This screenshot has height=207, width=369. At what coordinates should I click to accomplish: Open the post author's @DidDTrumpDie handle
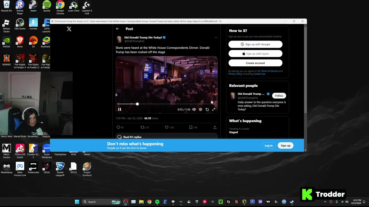click(134, 41)
